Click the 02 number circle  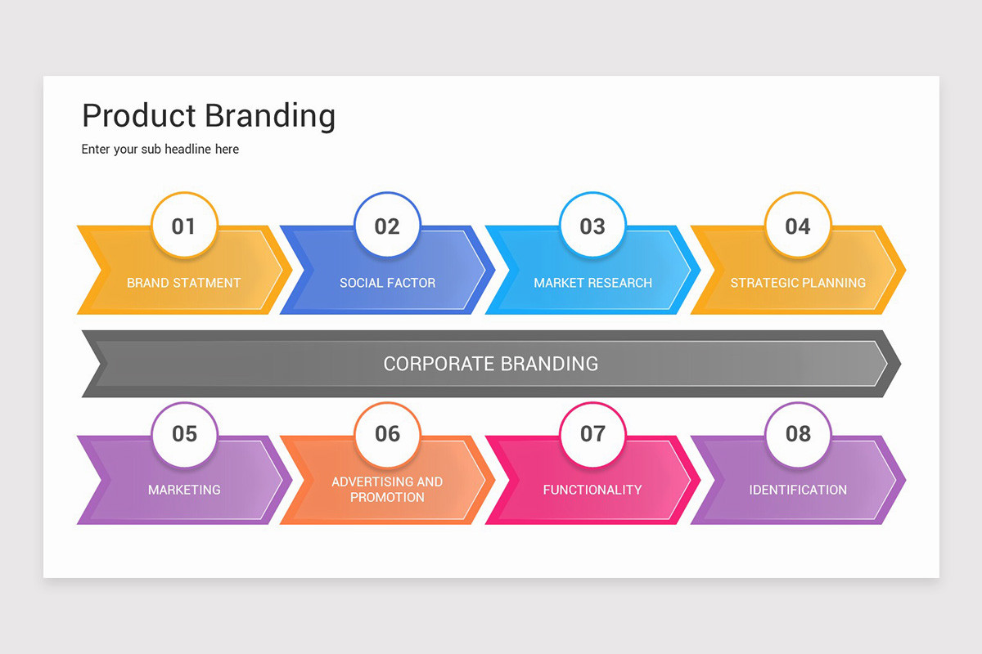coord(387,226)
